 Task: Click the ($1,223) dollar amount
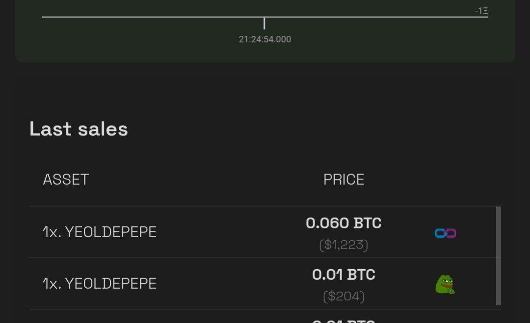344,245
